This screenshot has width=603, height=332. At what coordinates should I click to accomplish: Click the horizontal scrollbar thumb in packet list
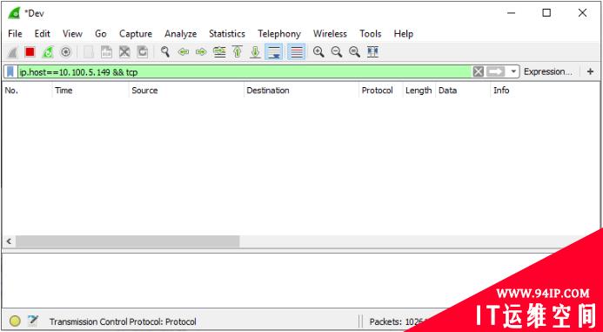click(x=128, y=241)
